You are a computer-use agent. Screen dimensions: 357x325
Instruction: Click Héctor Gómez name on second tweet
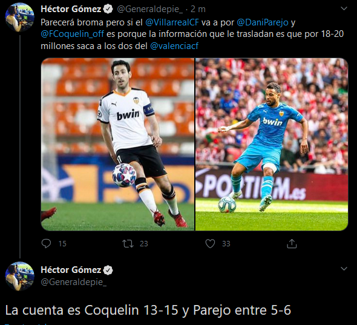[71, 270]
